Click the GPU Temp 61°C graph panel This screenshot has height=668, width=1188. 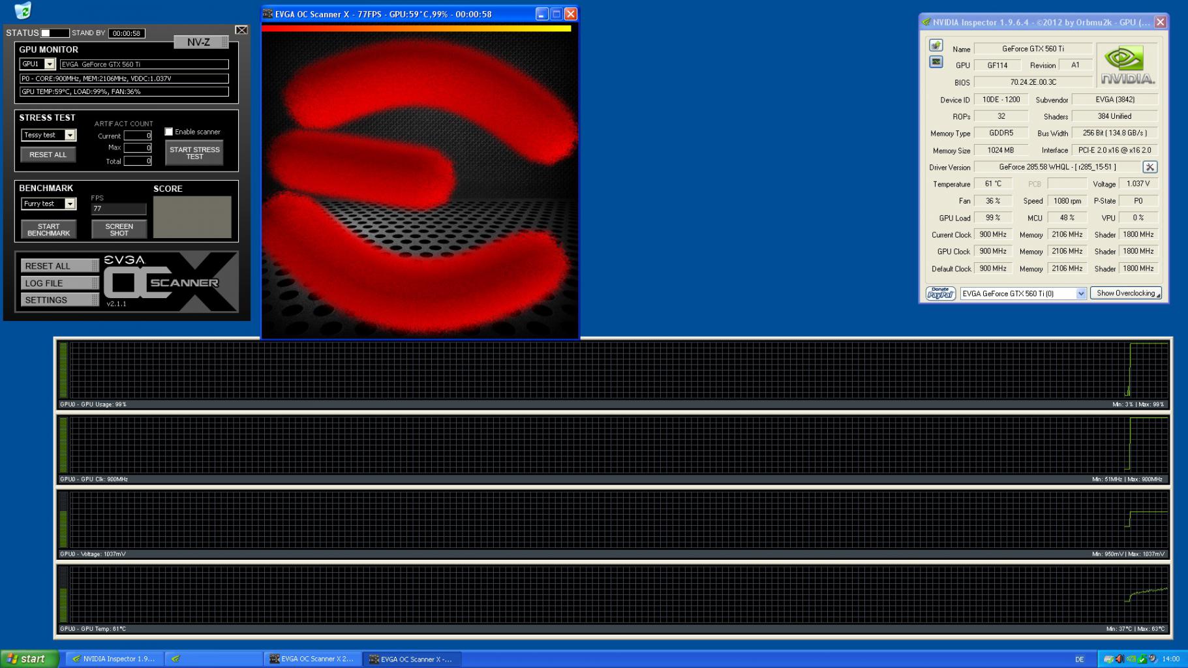613,599
